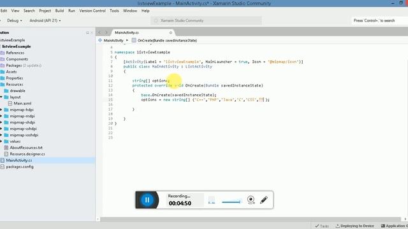The height and width of the screenshot is (229, 408).
Task: Open the OnCreate member breadcrumb
Action: tap(164, 41)
